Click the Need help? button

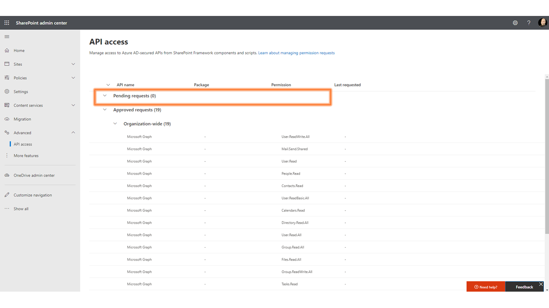tap(486, 287)
